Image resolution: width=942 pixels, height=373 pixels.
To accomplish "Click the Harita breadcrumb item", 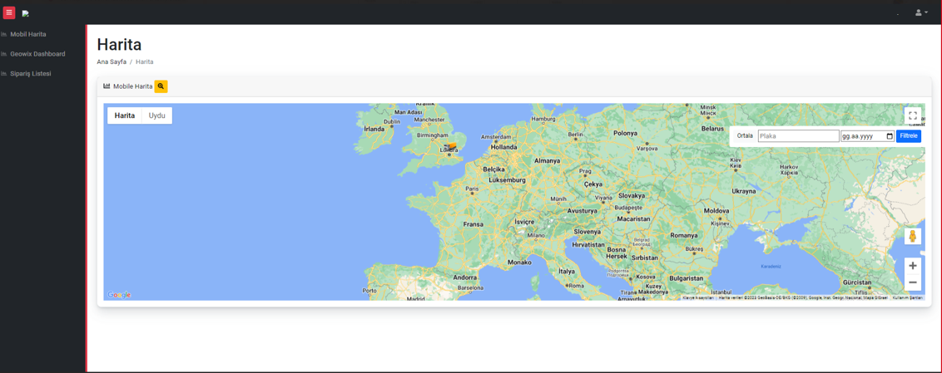I will coord(144,61).
